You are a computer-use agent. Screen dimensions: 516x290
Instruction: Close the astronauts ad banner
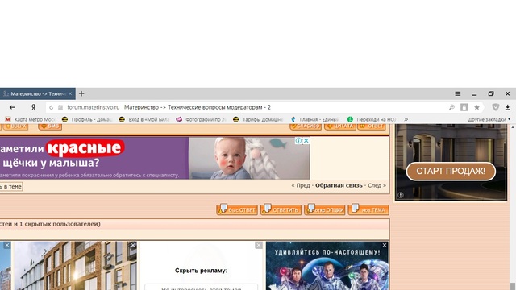click(385, 245)
